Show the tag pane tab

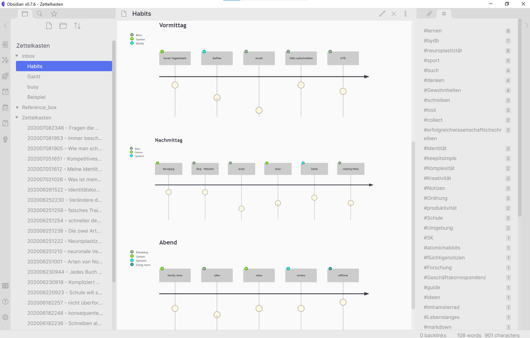coord(444,14)
